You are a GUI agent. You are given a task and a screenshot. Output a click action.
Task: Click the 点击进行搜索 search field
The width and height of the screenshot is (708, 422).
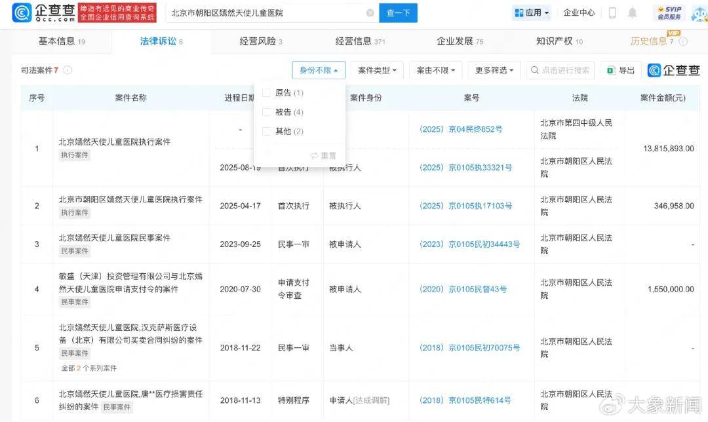coord(560,69)
